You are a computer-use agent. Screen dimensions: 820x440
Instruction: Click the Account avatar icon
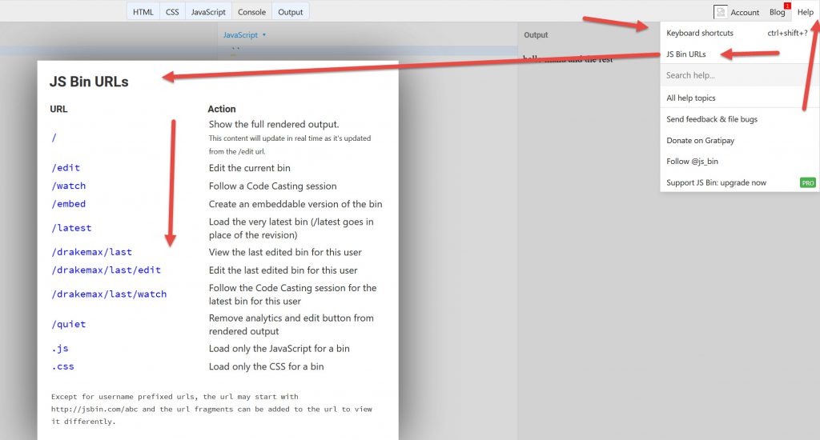click(720, 12)
